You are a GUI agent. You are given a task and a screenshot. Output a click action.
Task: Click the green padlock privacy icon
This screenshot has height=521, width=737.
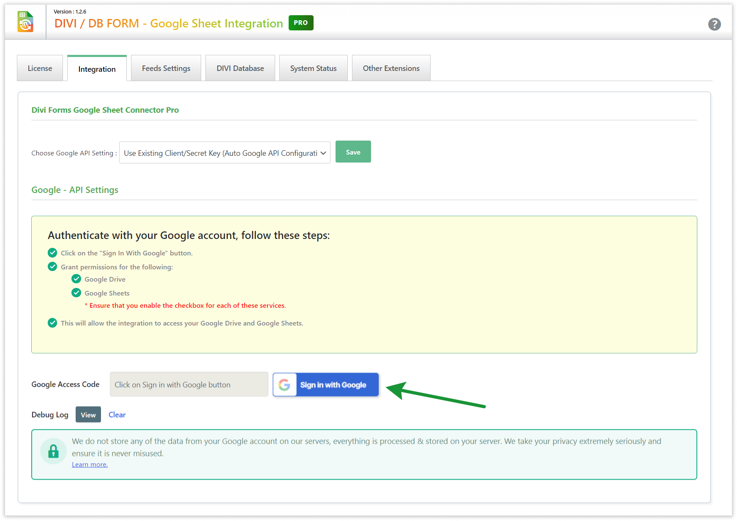click(53, 451)
